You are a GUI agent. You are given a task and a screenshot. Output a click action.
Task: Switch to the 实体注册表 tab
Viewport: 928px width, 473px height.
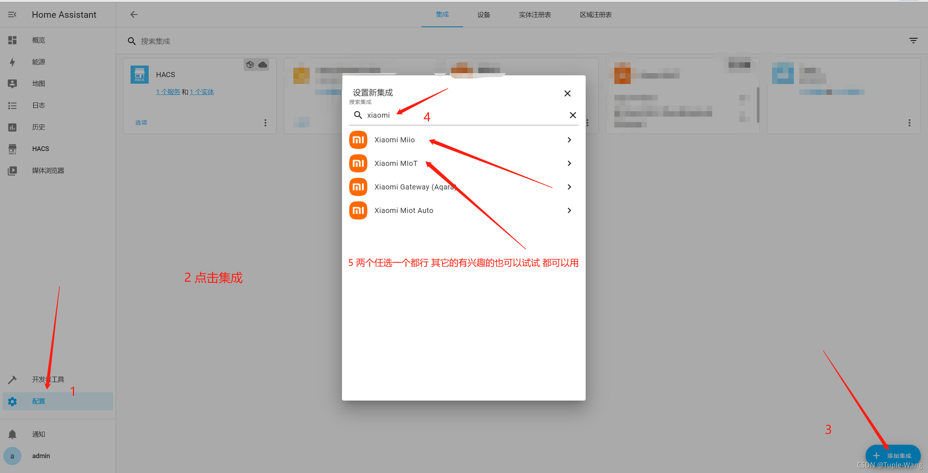(x=535, y=15)
